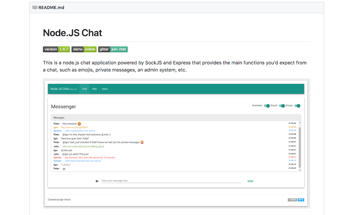This screenshot has width=361, height=215.
Task: Click the README book icon
Action: pos(35,7)
